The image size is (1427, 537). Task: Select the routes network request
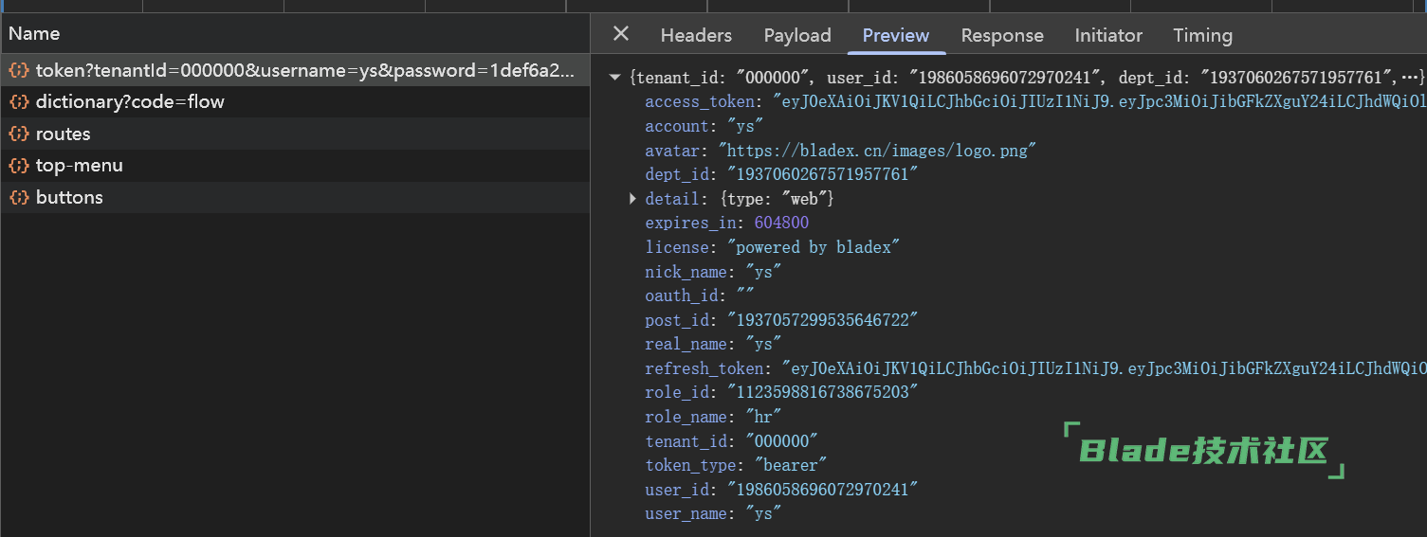[x=64, y=134]
